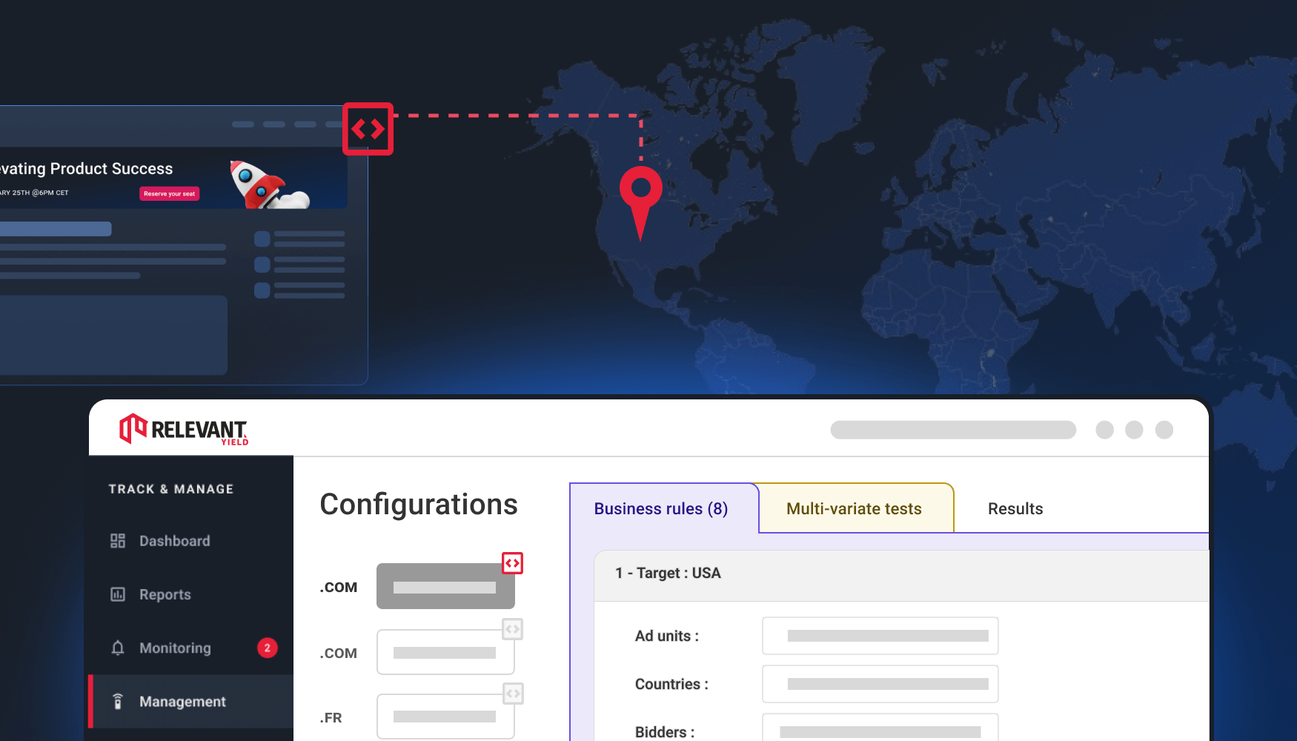Screen dimensions: 1297x741
Task: Click the Ad units input field
Action: [x=880, y=636]
